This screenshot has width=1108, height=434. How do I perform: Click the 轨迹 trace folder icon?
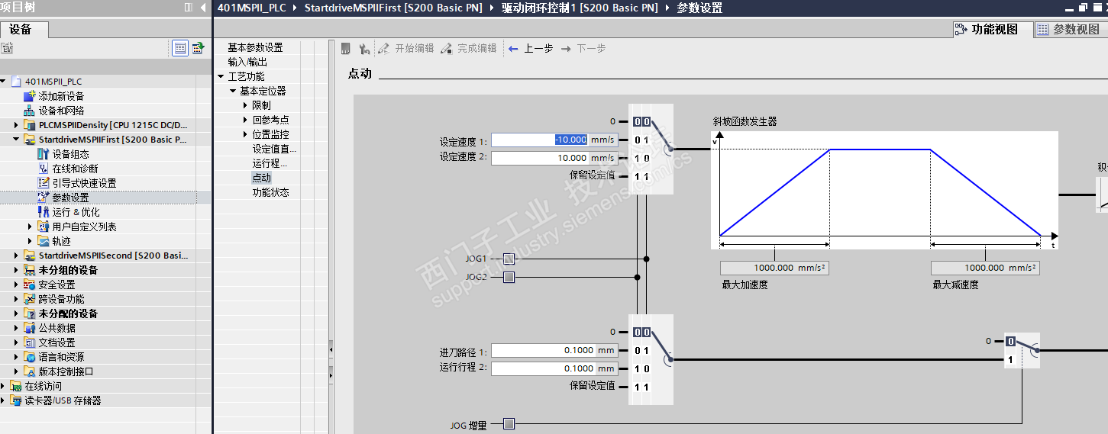click(44, 241)
